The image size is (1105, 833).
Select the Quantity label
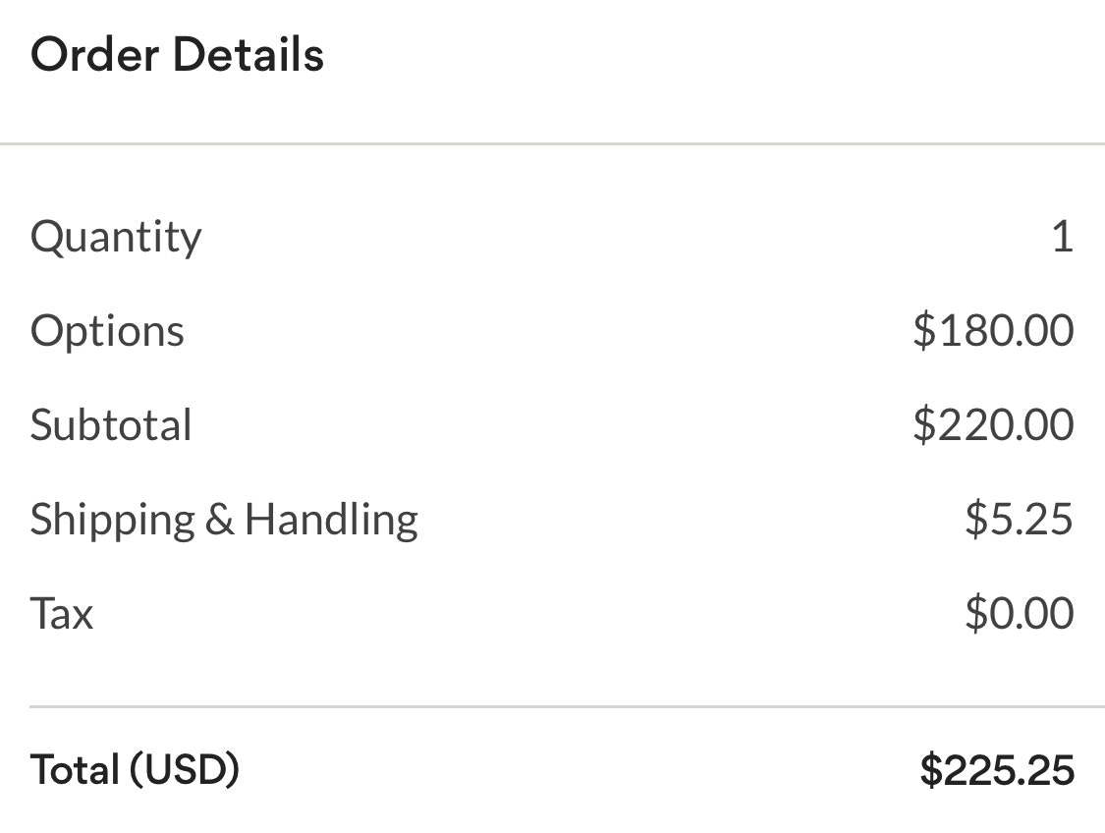point(116,237)
